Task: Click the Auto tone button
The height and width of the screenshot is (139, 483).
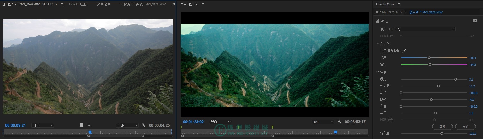Action: click(466, 127)
